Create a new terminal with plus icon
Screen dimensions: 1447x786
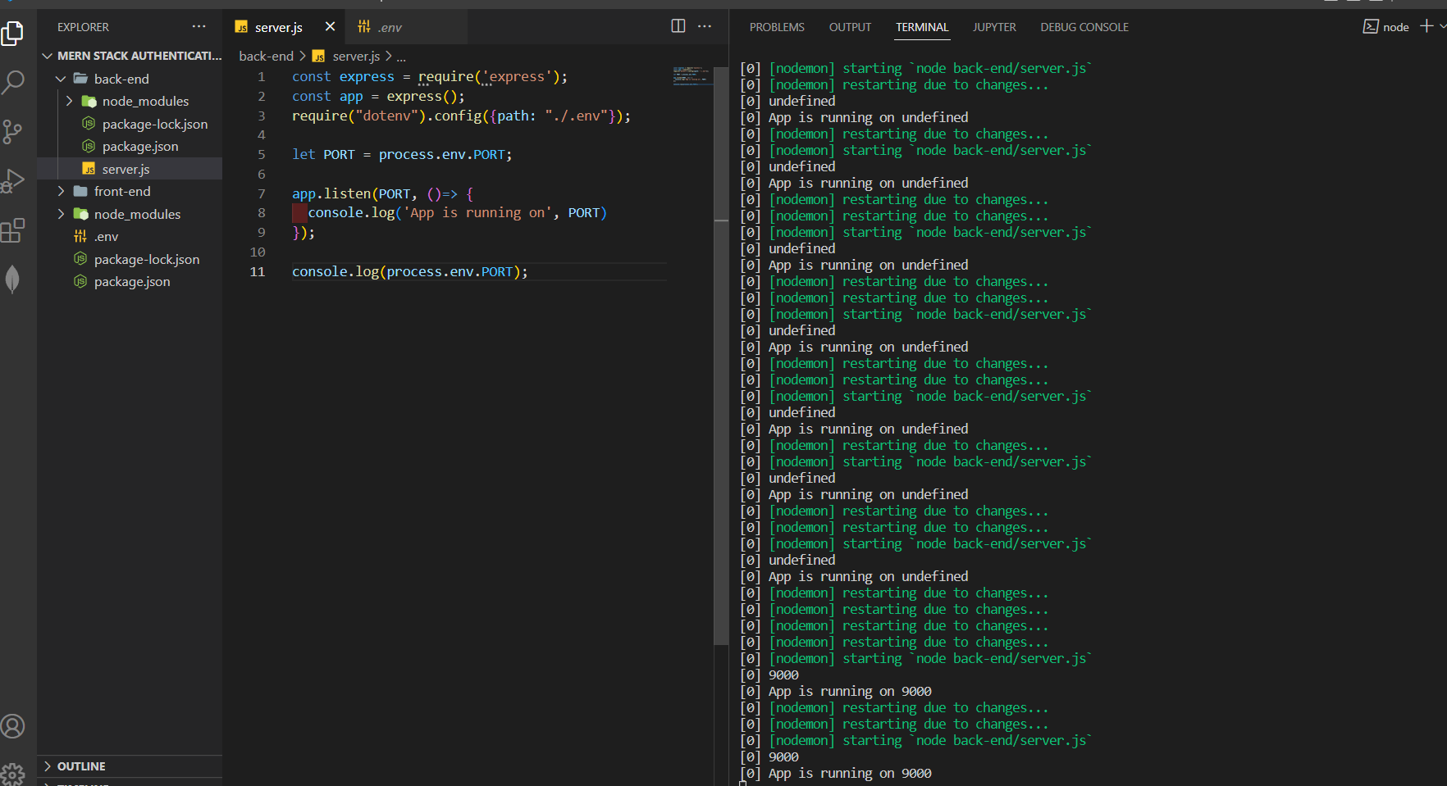pyautogui.click(x=1426, y=26)
